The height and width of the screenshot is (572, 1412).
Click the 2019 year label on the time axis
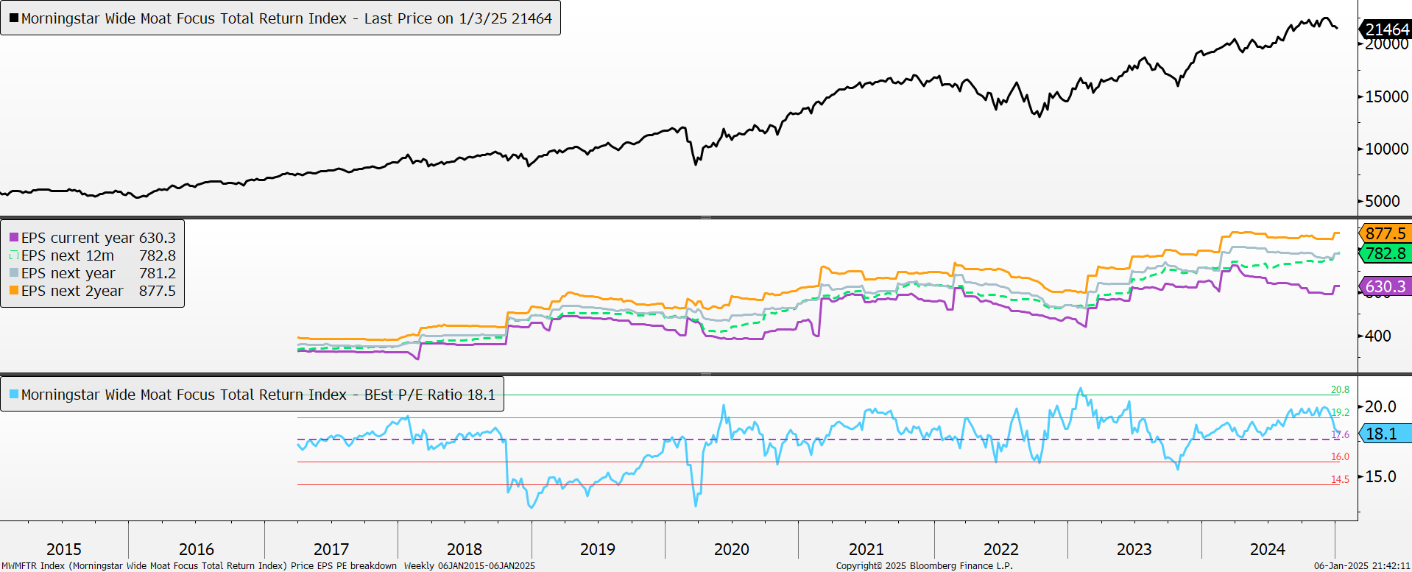click(598, 549)
